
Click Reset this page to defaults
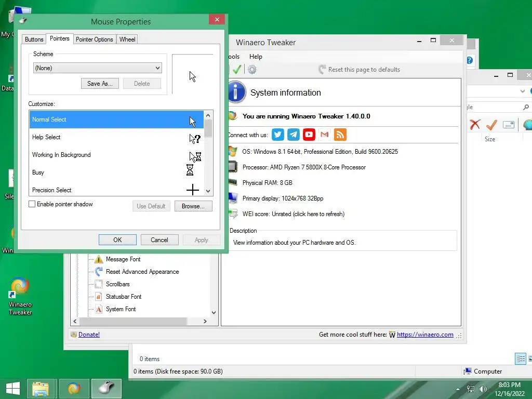tap(360, 70)
